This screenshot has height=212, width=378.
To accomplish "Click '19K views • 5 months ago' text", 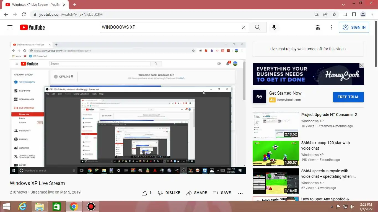I will pos(320,160).
